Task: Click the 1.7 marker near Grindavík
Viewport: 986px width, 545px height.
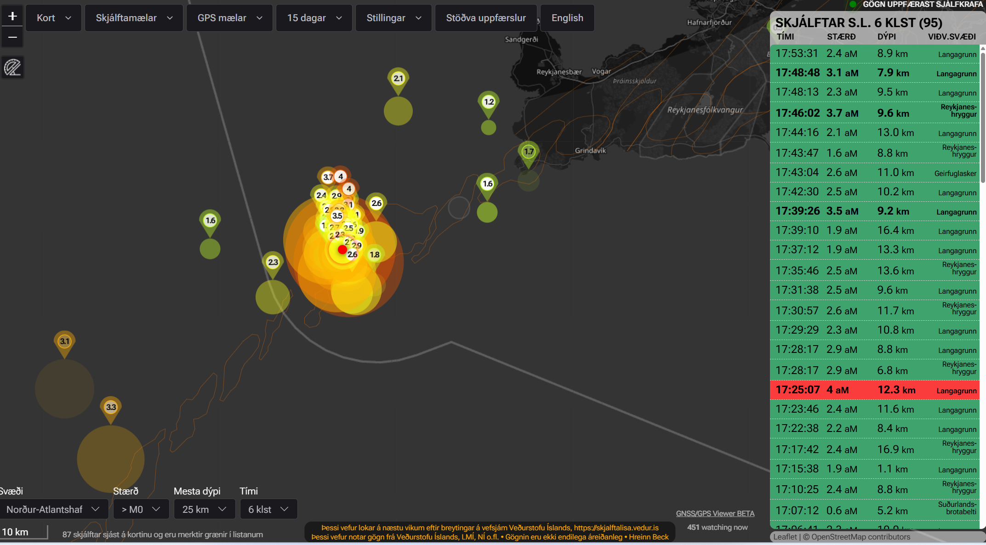Action: (x=529, y=152)
